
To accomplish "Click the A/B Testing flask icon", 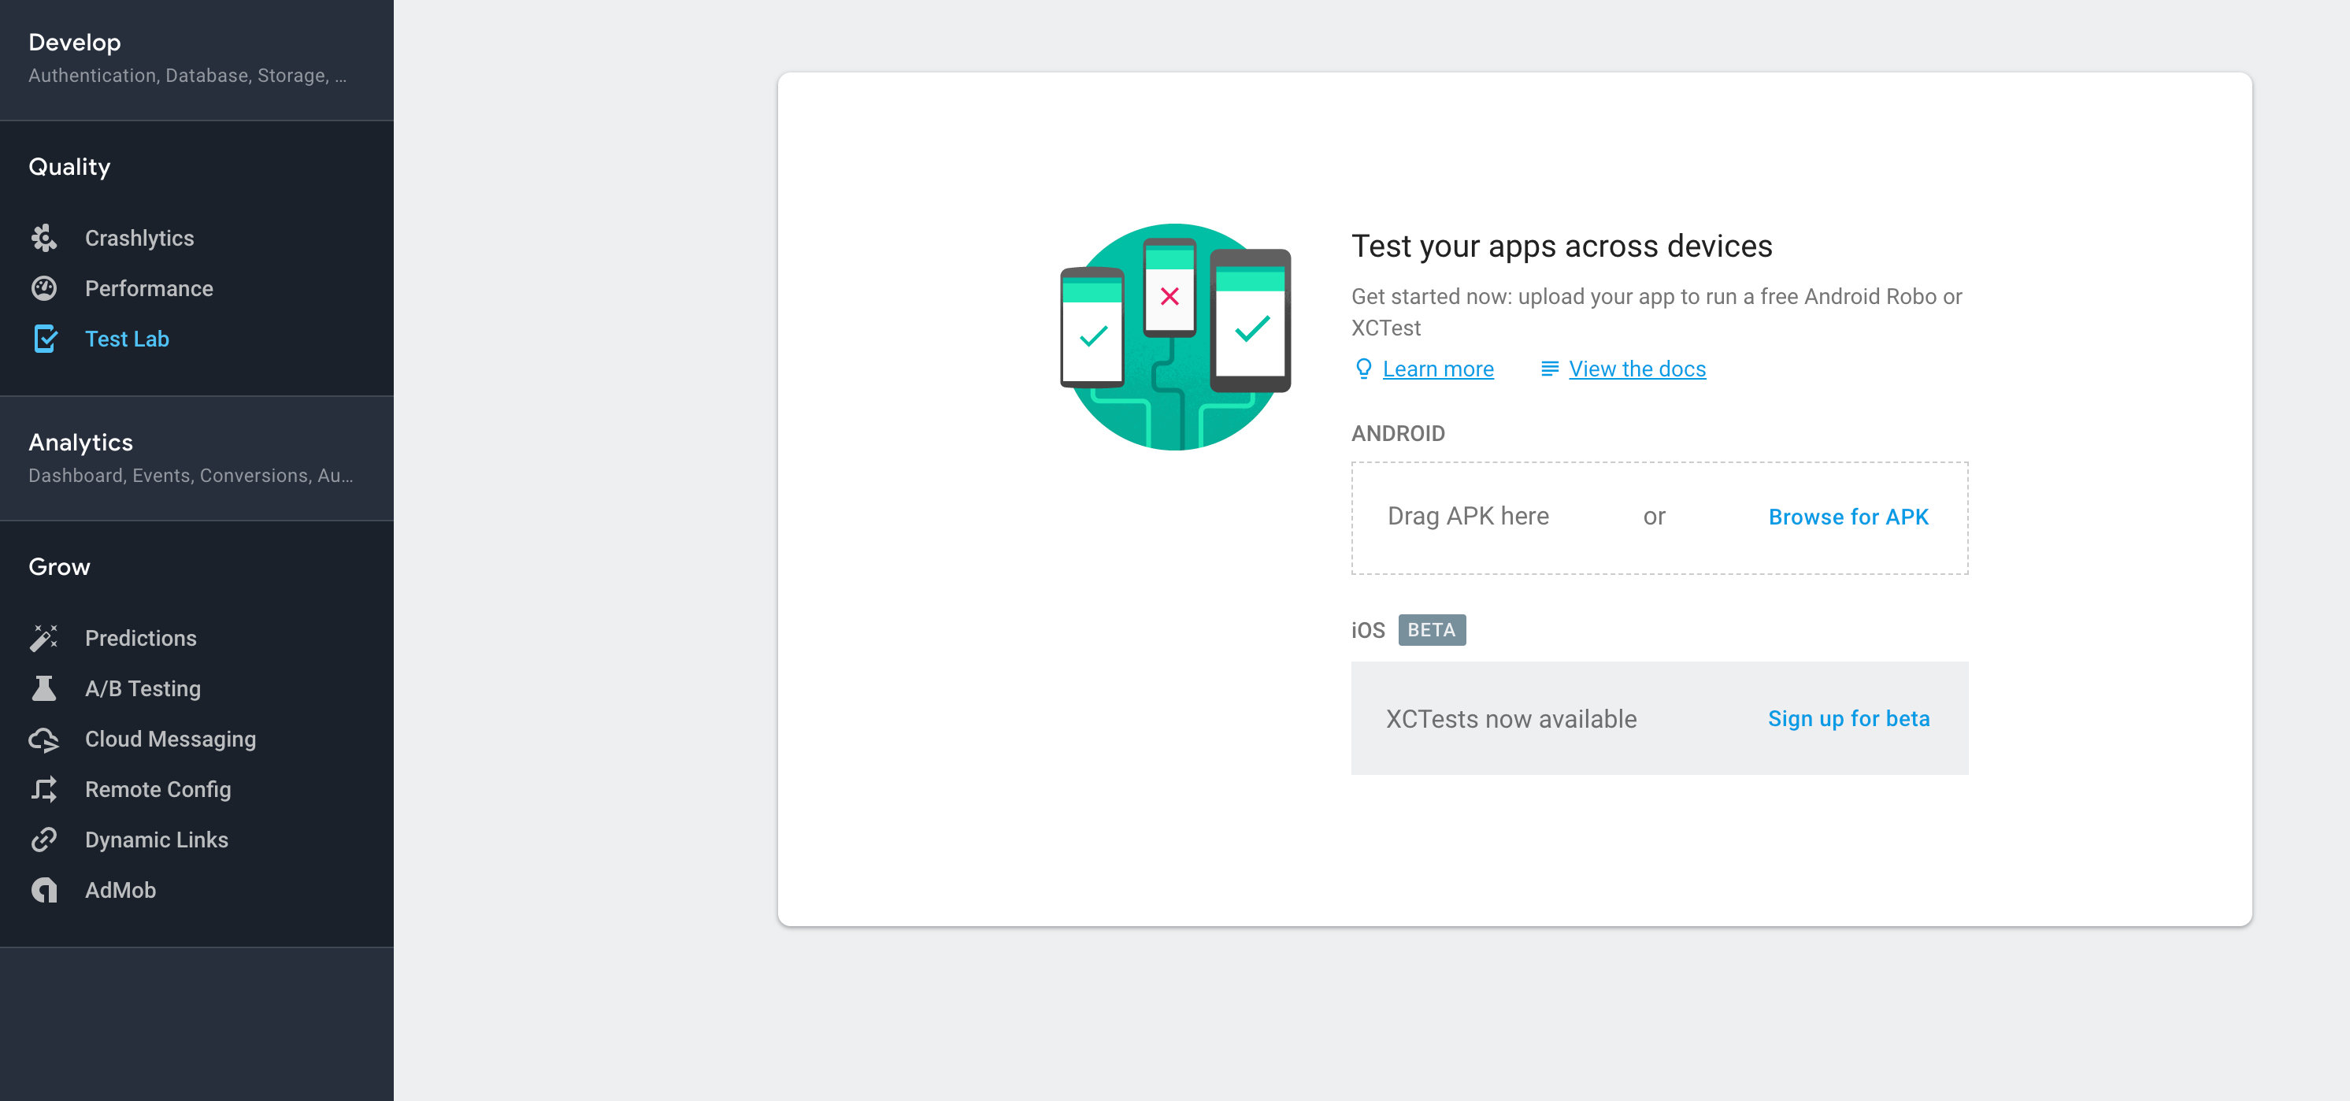I will pos(44,688).
